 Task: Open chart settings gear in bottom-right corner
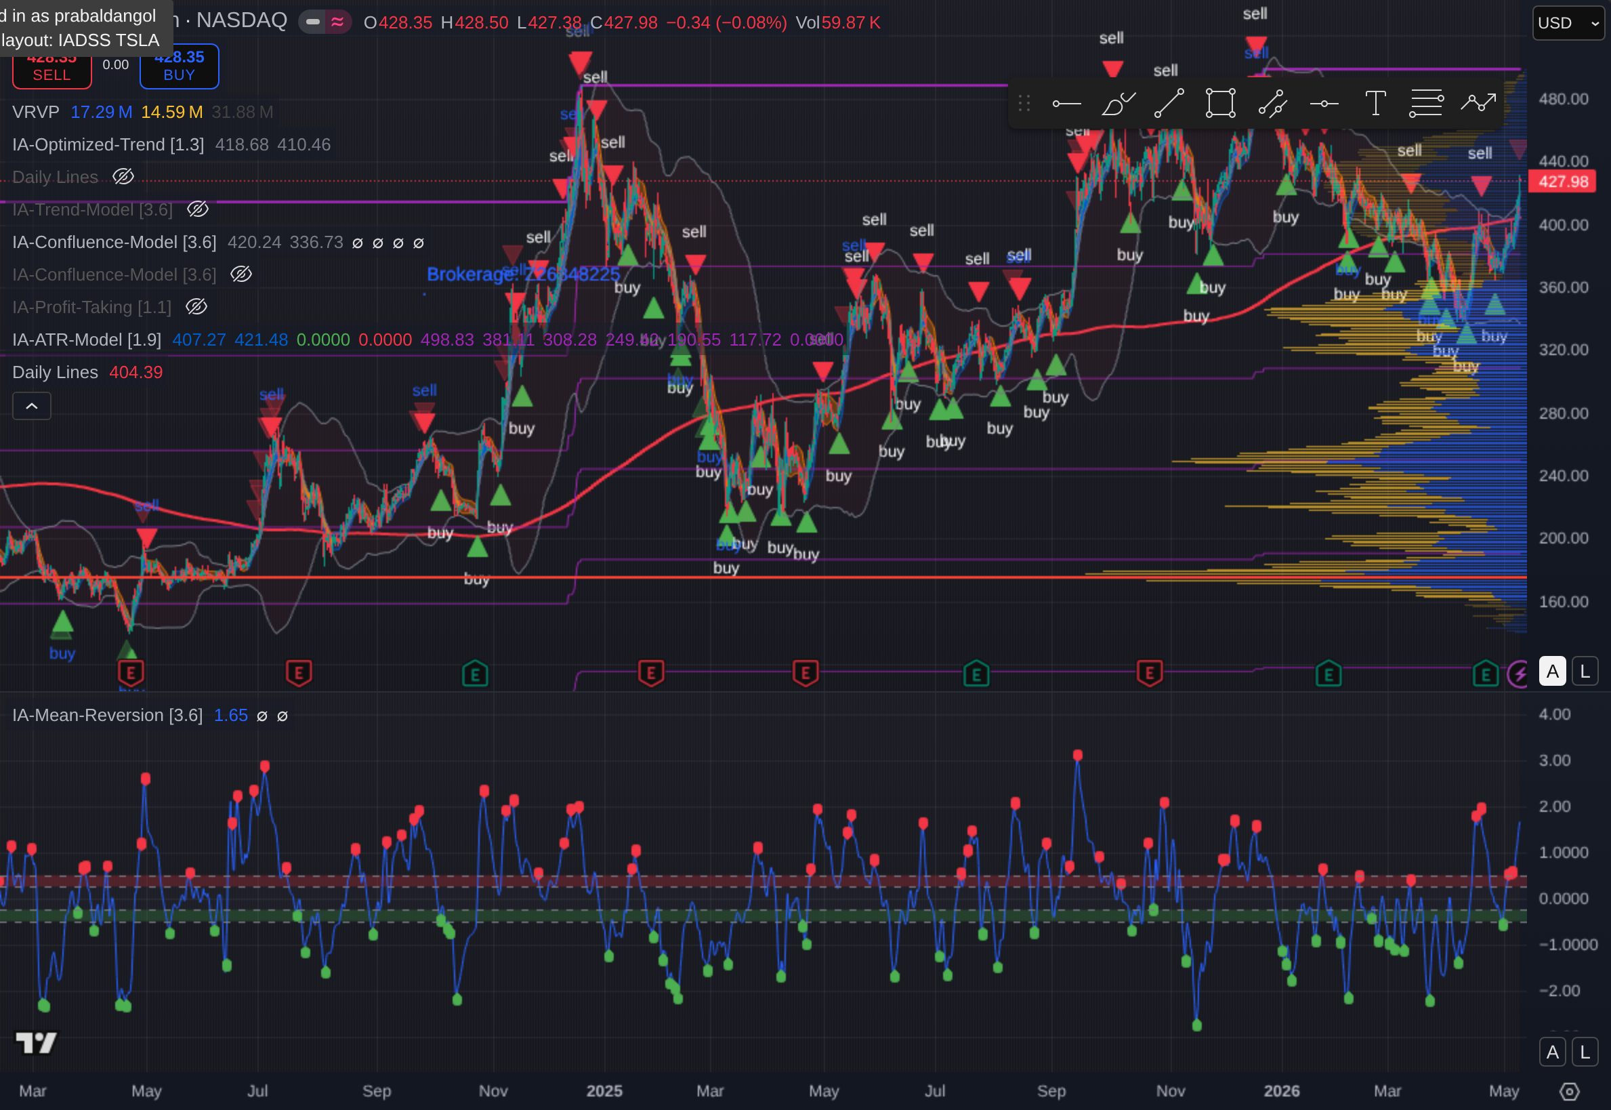point(1569,1091)
